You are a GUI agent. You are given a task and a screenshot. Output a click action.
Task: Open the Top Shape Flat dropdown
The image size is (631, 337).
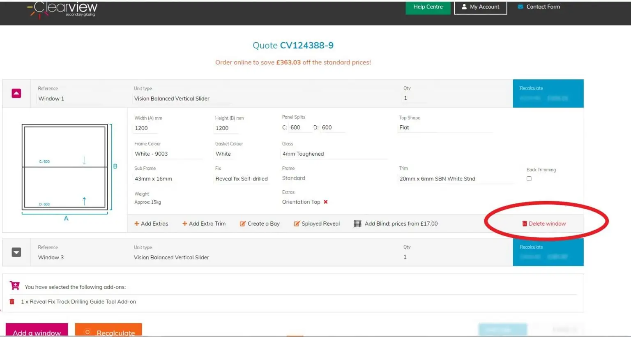point(445,127)
